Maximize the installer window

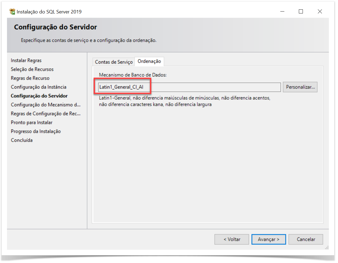[x=301, y=12]
